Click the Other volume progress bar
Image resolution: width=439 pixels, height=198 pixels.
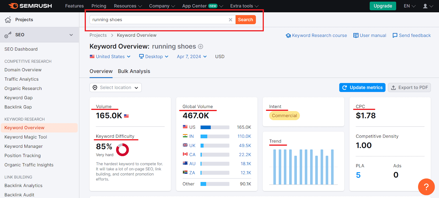pyautogui.click(x=215, y=184)
